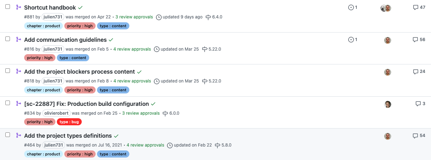Open the 3 review approvals link on #881
The image size is (431, 160).
point(134,17)
